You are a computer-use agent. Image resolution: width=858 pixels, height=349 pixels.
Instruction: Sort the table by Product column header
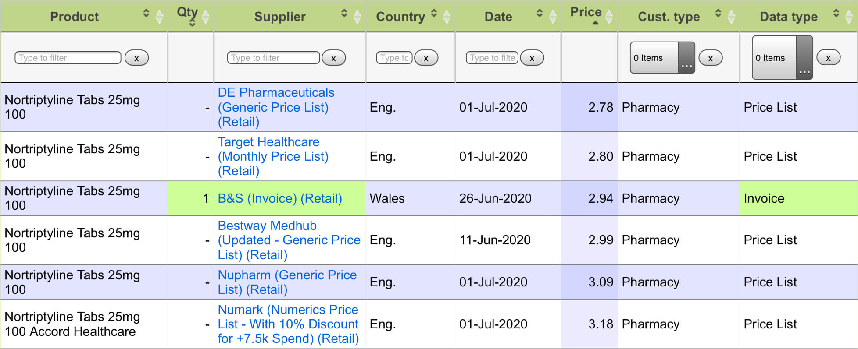tap(75, 17)
